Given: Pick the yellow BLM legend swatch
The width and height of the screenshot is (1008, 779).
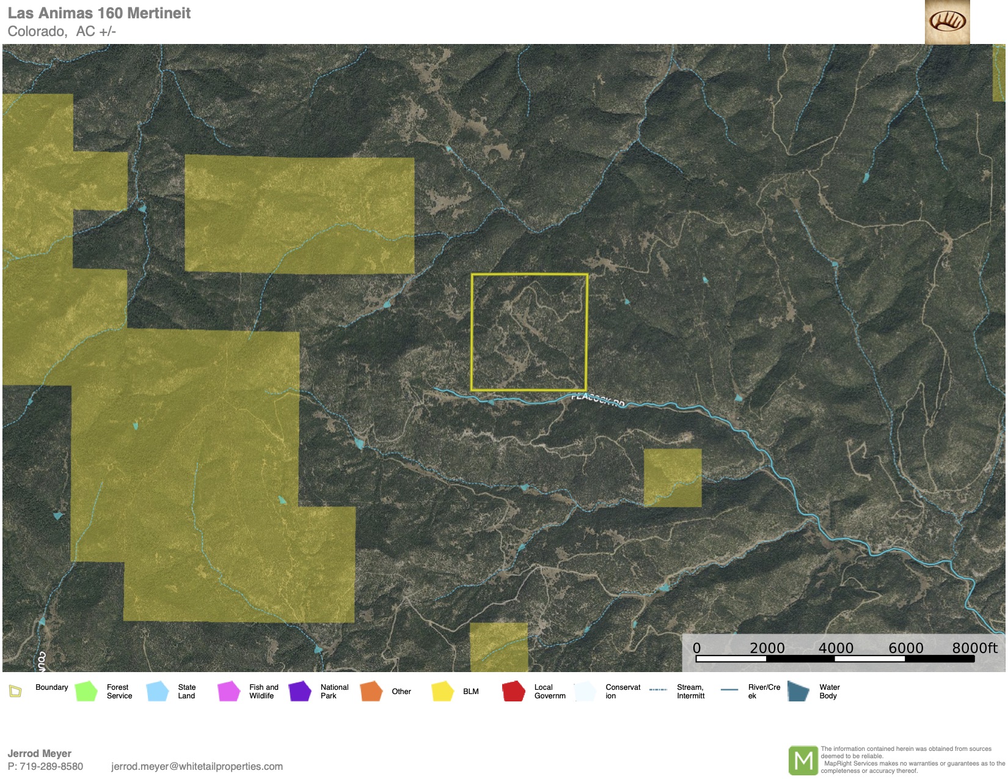Looking at the screenshot, I should coord(442,691).
